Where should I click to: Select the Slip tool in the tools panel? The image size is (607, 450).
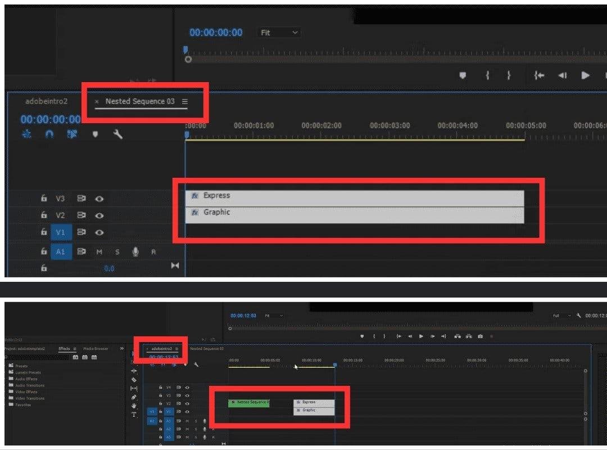click(x=134, y=388)
